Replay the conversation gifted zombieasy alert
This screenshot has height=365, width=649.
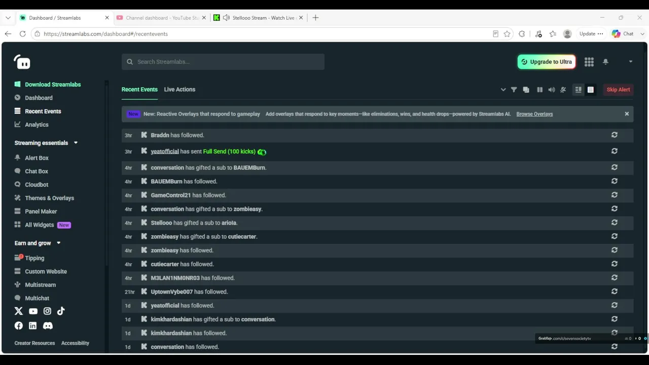click(x=614, y=208)
